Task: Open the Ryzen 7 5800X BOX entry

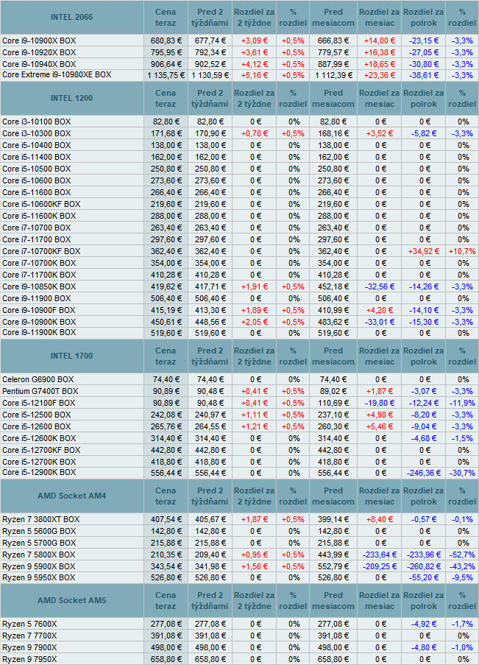Action: (38, 555)
